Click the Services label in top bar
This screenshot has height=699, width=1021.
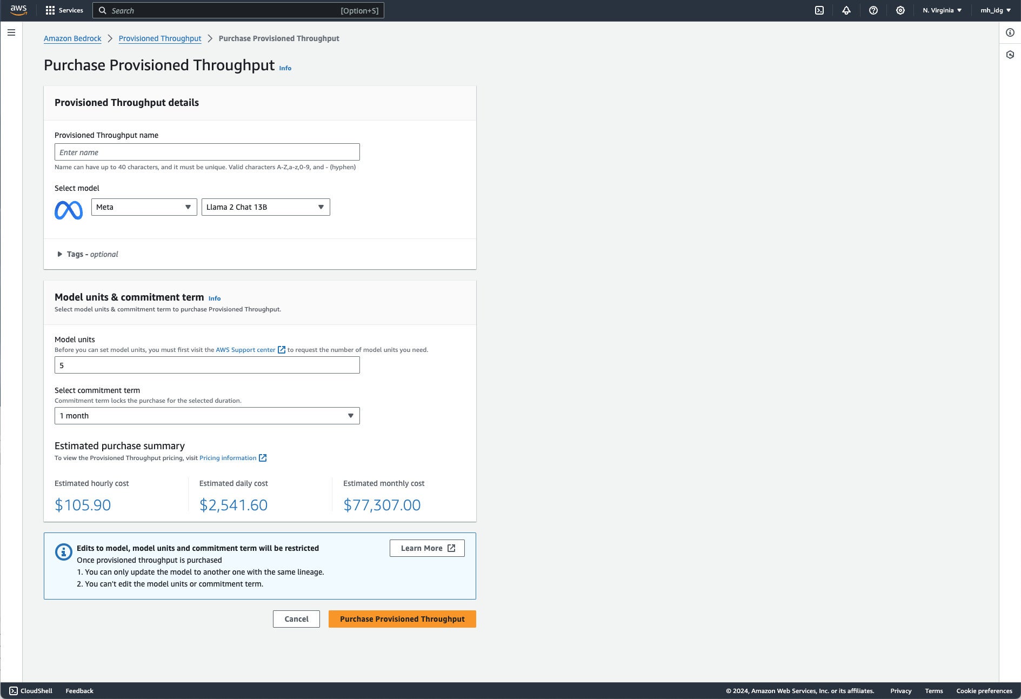[x=71, y=10]
